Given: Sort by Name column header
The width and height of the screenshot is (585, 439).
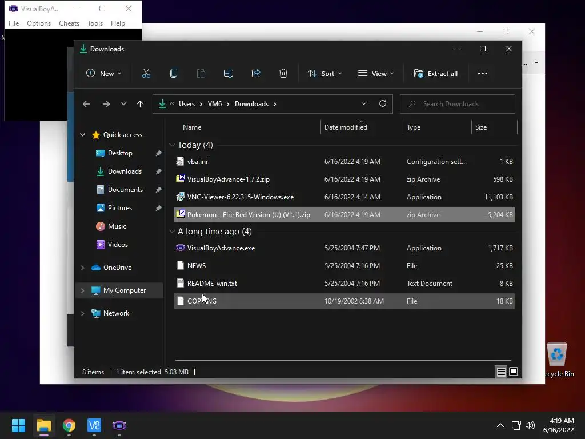Looking at the screenshot, I should click(x=192, y=127).
